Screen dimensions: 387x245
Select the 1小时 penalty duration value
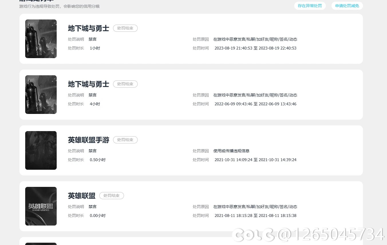point(95,48)
